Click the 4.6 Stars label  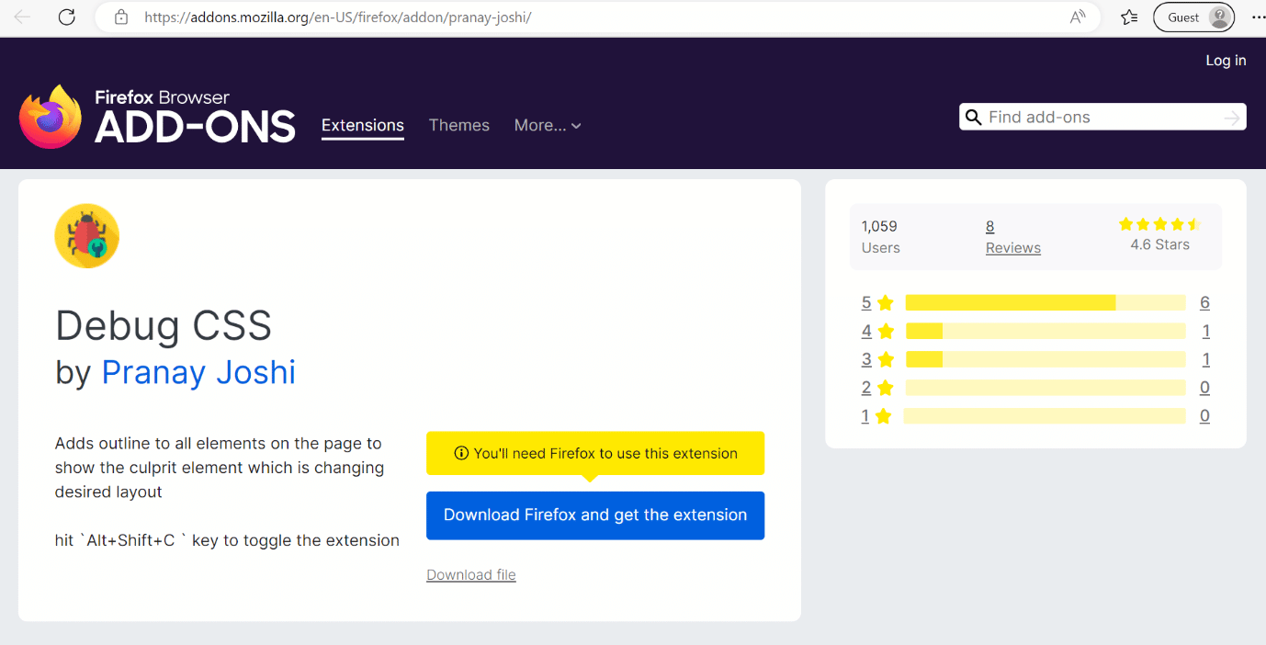(1159, 245)
